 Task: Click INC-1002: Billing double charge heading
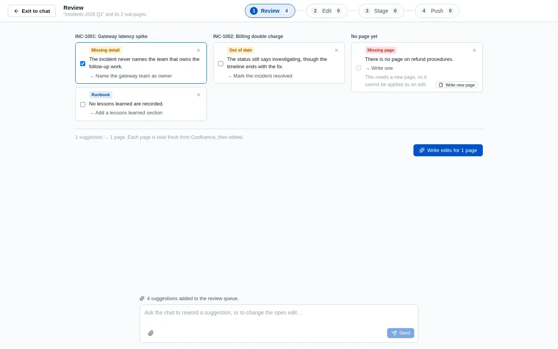click(x=248, y=36)
